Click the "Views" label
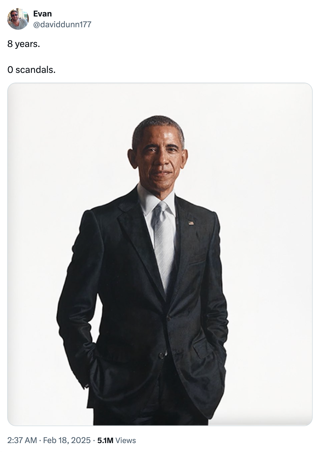 pos(125,440)
